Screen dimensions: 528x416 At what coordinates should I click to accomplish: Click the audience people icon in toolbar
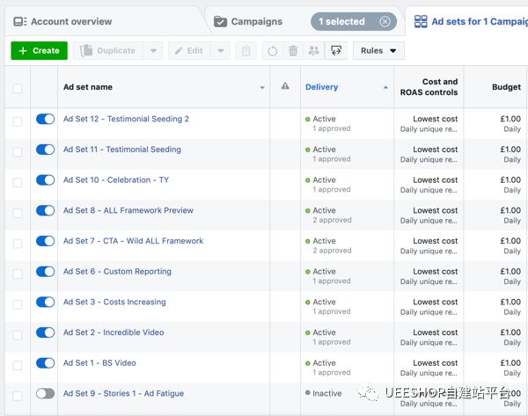313,51
